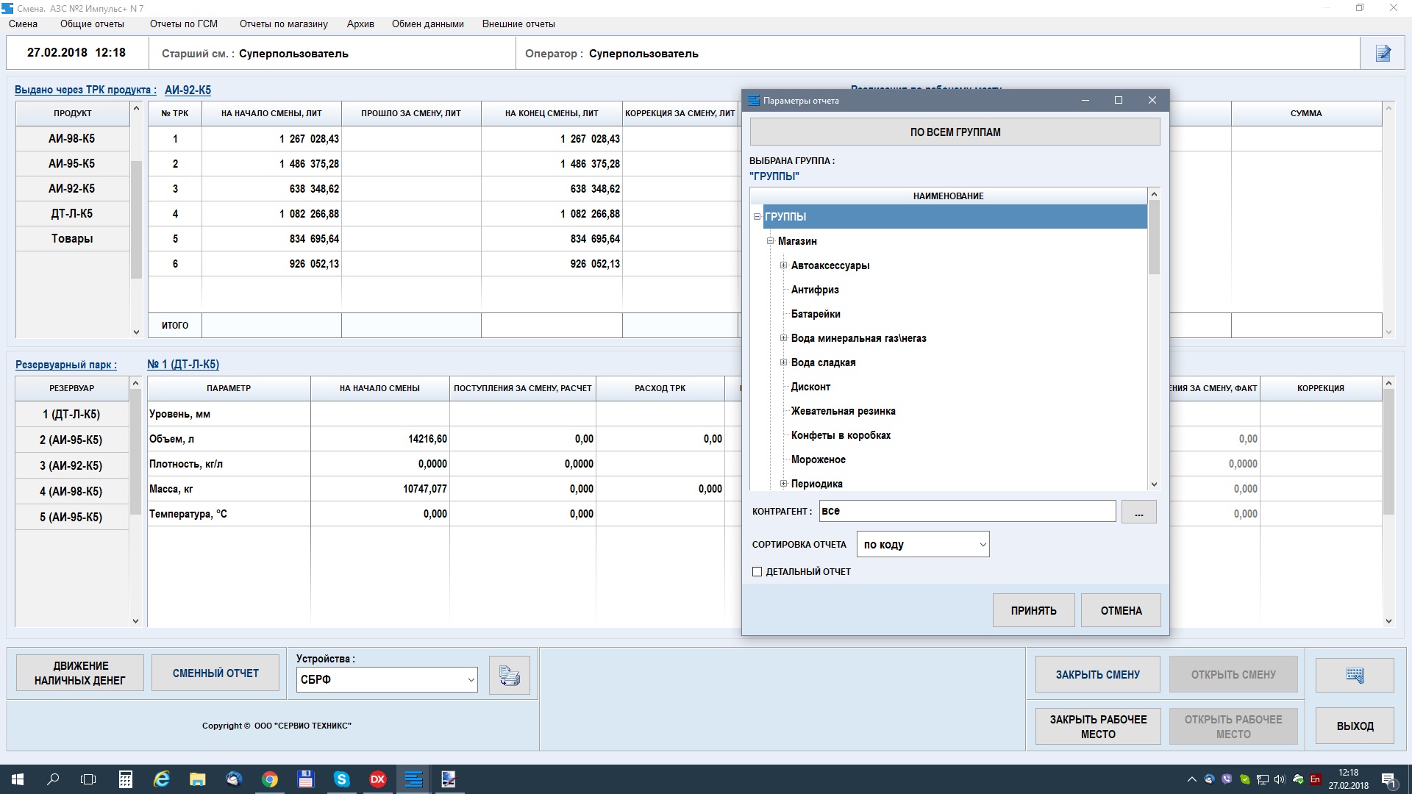Click ПО ВСЕМ ГРУППАМ button

[955, 132]
